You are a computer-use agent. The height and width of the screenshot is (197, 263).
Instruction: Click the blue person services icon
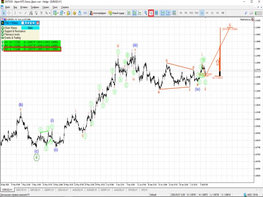80,13
